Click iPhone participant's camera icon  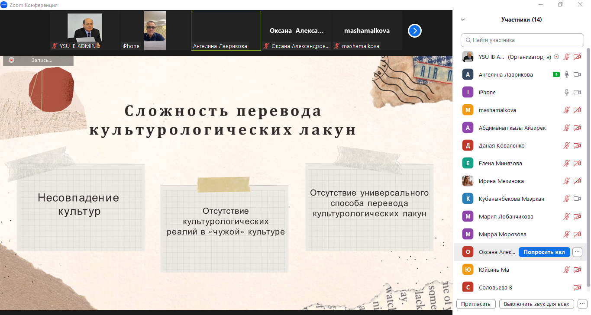tap(577, 92)
